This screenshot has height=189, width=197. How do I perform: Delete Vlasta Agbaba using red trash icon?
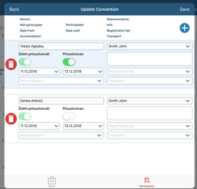(x=11, y=64)
